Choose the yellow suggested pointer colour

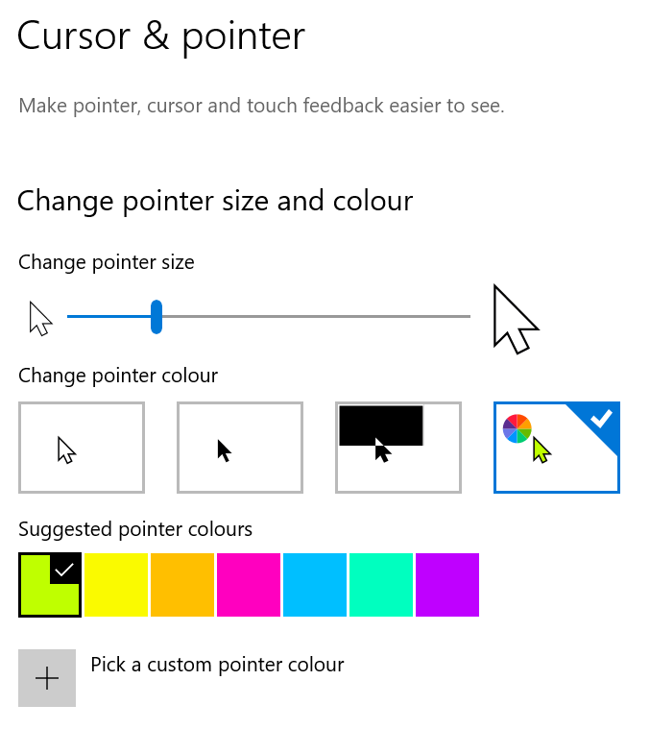116,585
